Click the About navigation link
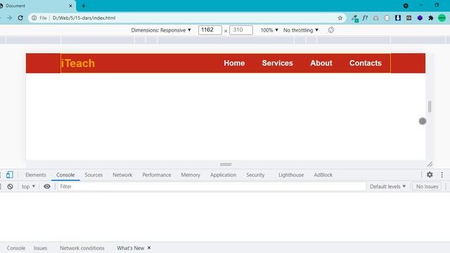This screenshot has width=450, height=253. coord(321,63)
